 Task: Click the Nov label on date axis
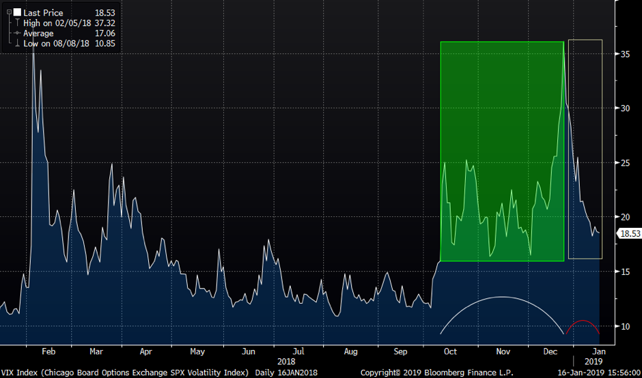[x=503, y=352]
